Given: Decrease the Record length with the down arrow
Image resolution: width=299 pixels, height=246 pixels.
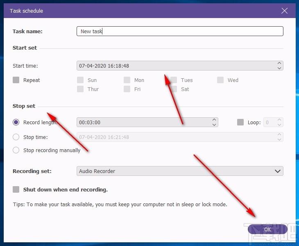Looking at the screenshot, I should pyautogui.click(x=214, y=125).
